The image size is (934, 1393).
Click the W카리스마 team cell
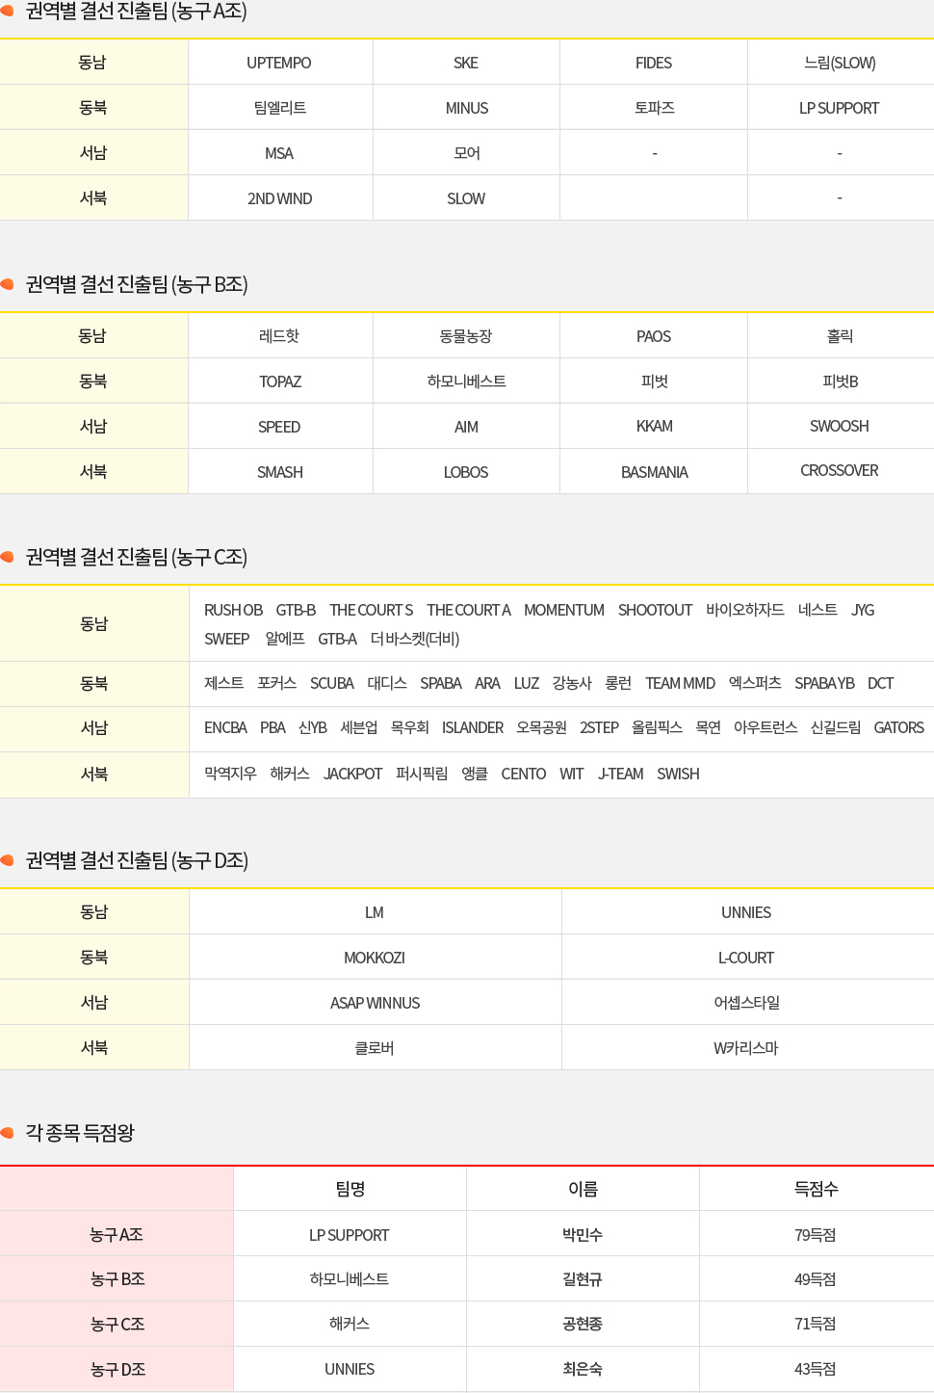click(x=746, y=1048)
